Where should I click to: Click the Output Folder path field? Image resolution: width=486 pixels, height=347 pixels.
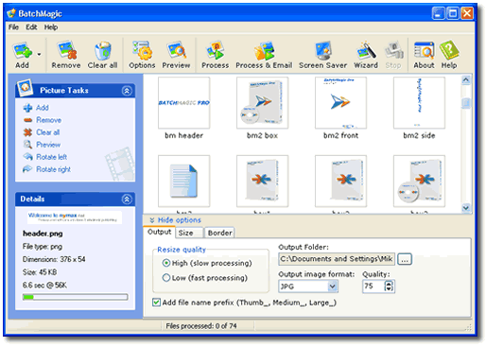(337, 259)
